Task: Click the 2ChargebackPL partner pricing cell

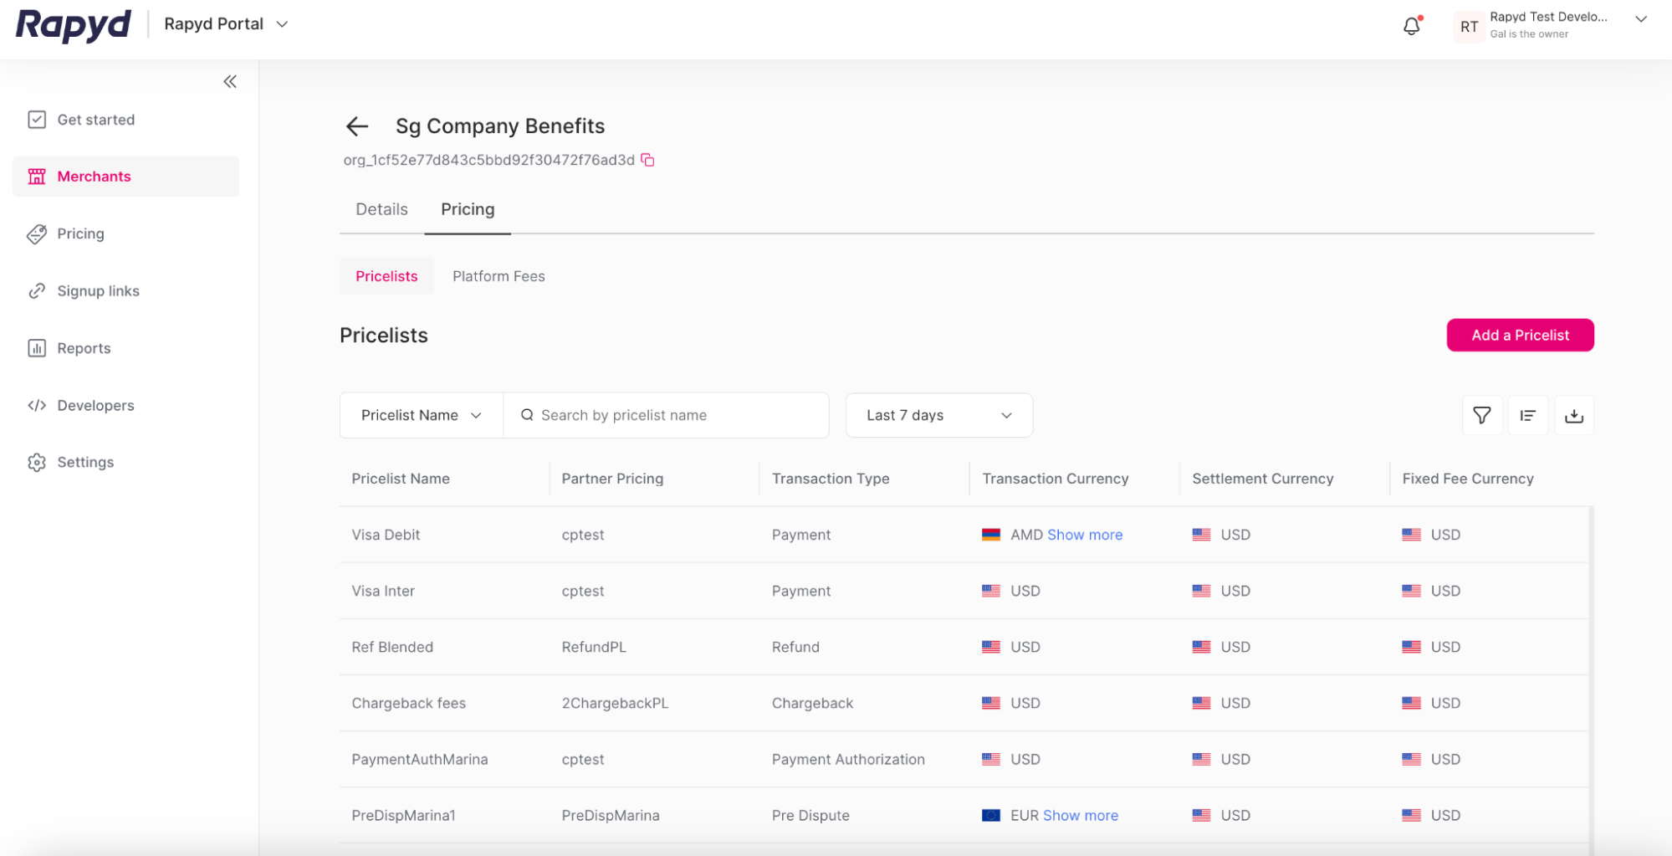Action: (x=615, y=703)
